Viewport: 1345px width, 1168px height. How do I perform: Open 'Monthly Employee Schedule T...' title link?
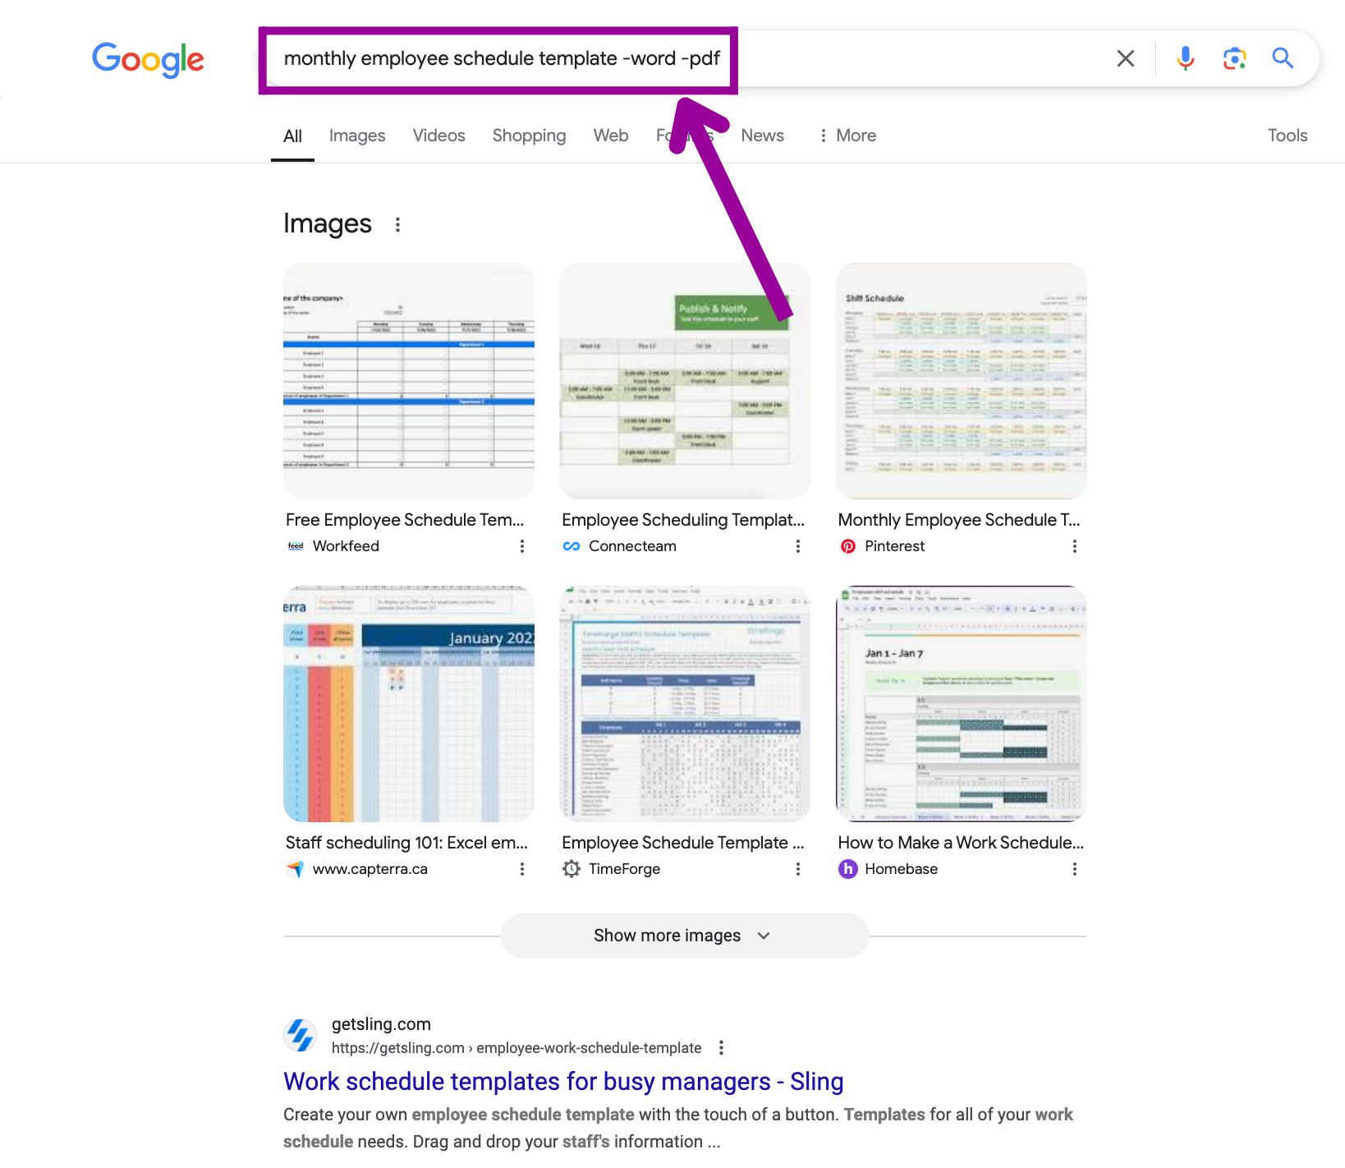(x=959, y=520)
